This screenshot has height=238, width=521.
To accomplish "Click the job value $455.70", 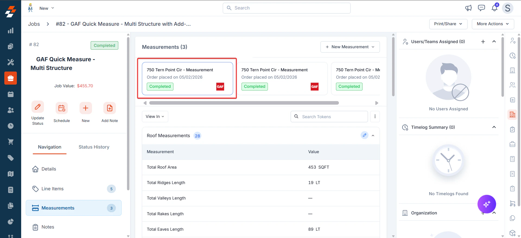I will (85, 86).
